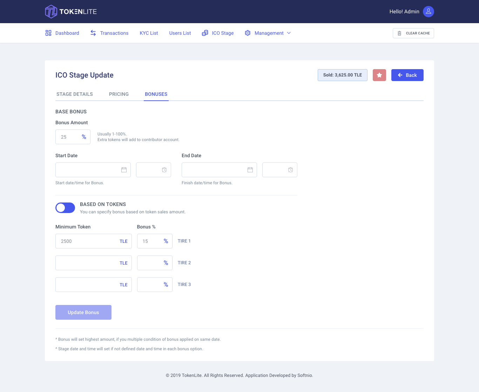The image size is (479, 392).
Task: Switch to the Stage Details tab
Action: coord(75,94)
